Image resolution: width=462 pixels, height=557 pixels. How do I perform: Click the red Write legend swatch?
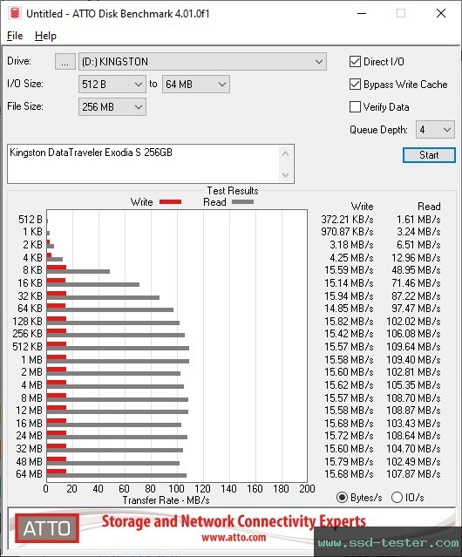[171, 202]
